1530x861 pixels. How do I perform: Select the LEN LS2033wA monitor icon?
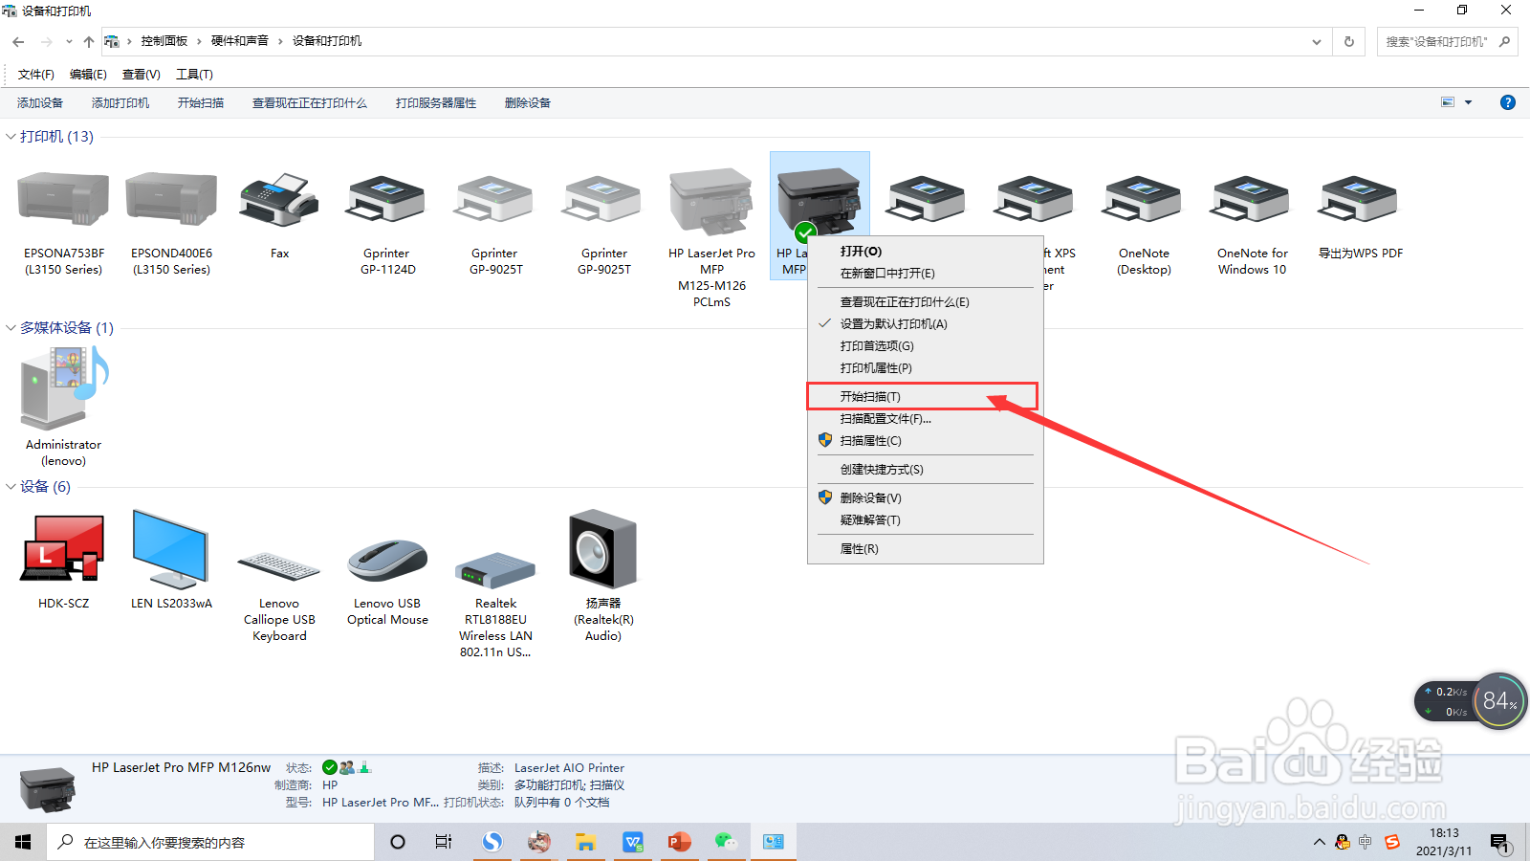coord(170,548)
